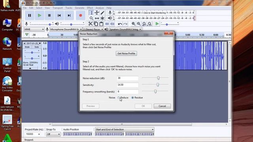Select the Multi-tool asterisk icon
The image size is (253, 142).
click(x=102, y=18)
